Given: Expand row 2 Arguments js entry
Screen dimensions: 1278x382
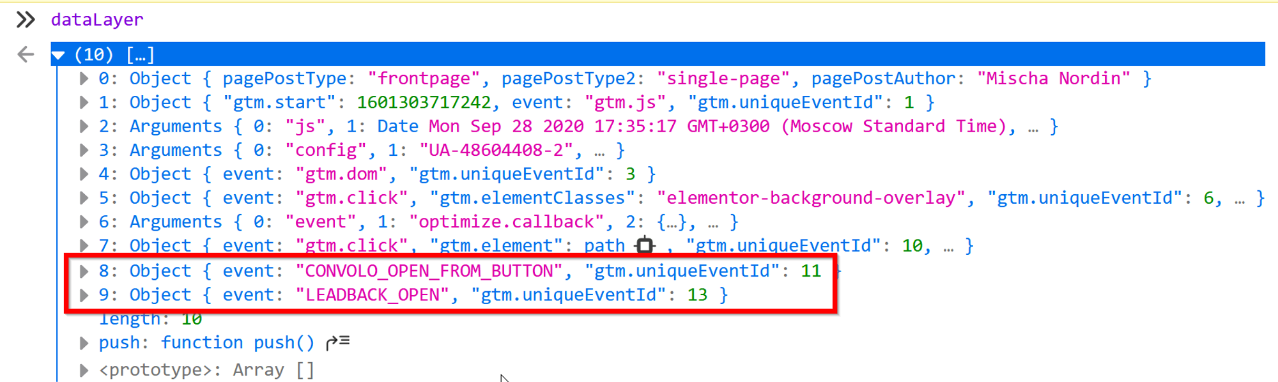Looking at the screenshot, I should 84,126.
